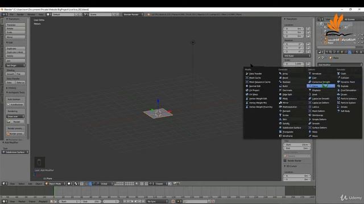Click the Explode modifier icon
364x204 pixels.
[x=338, y=86]
